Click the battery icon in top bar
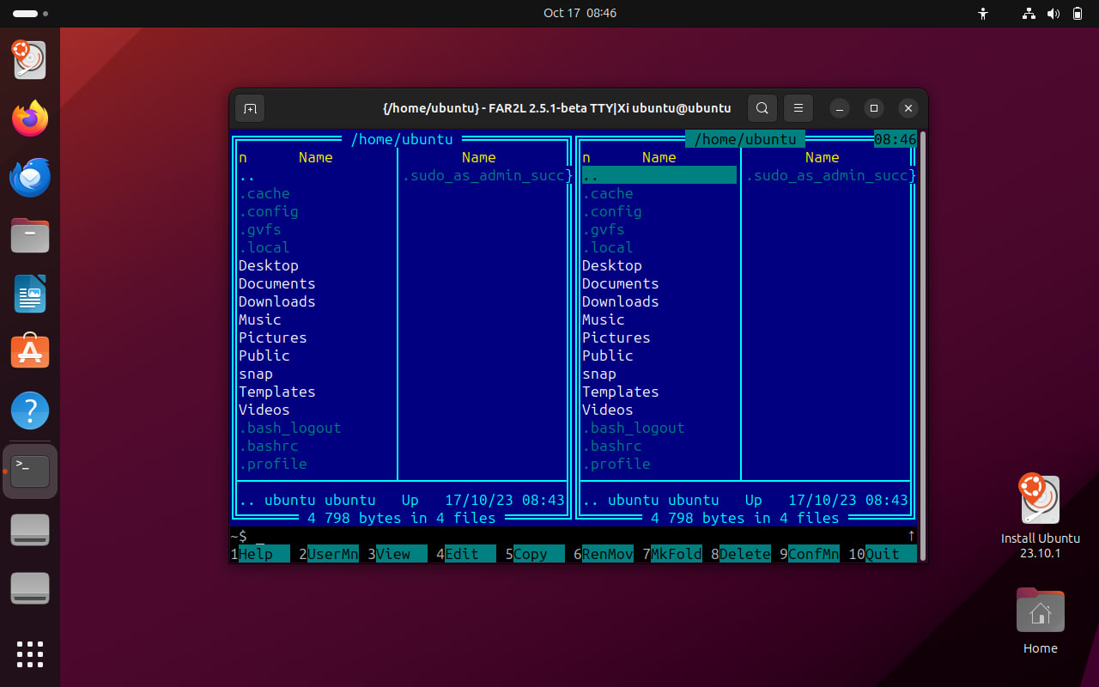Image resolution: width=1099 pixels, height=687 pixels. (x=1078, y=14)
